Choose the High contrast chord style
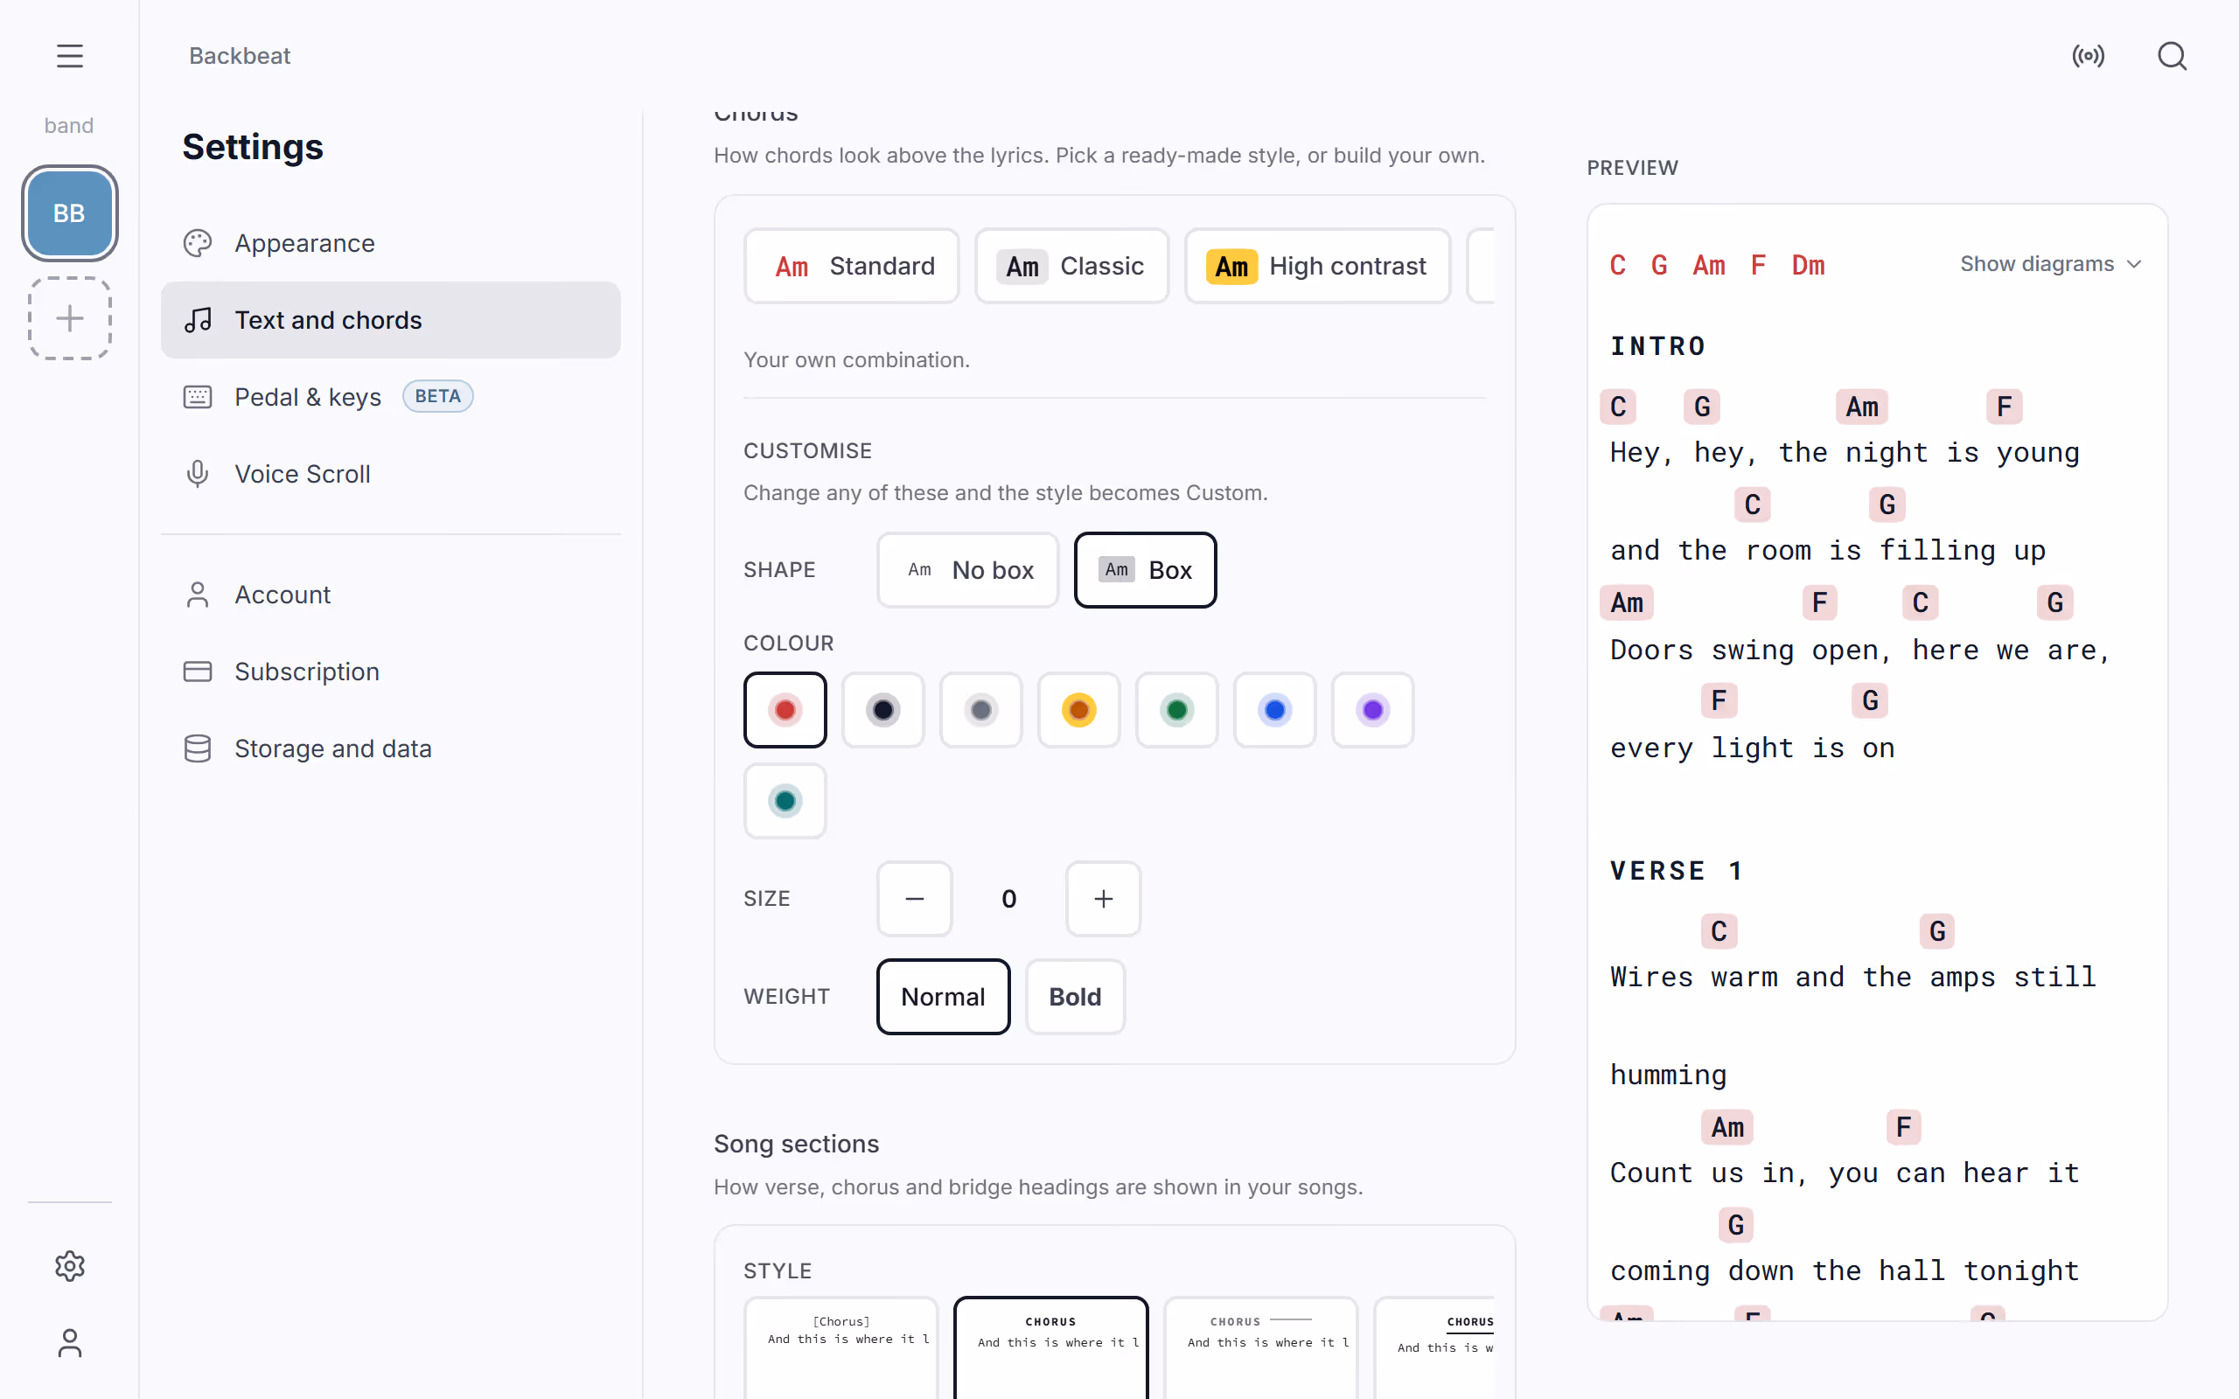This screenshot has width=2239, height=1399. coord(1317,267)
